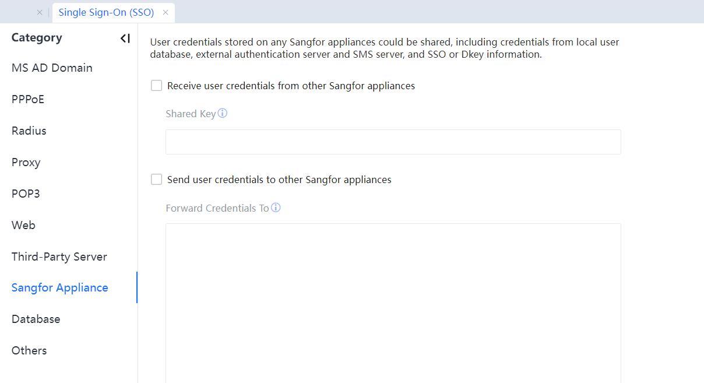Open the Web category
The width and height of the screenshot is (704, 383).
pos(23,226)
